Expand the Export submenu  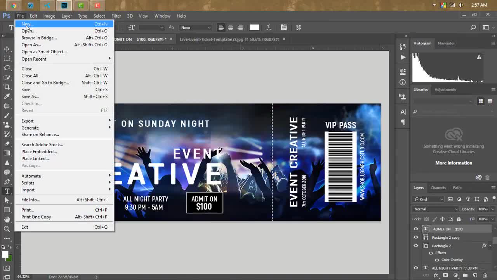click(64, 121)
